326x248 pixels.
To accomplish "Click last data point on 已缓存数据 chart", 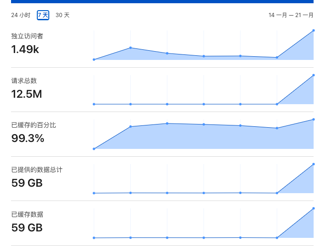I will tap(314, 208).
